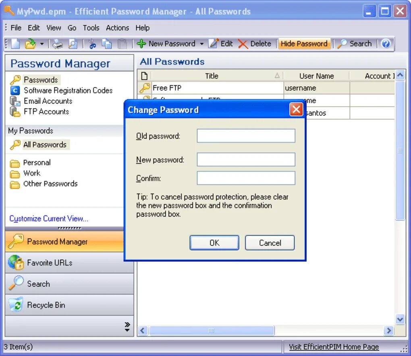Click the Help question mark icon

[x=386, y=44]
